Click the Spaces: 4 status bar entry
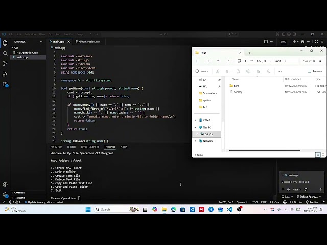The width and height of the screenshot is (327, 245). point(242,202)
